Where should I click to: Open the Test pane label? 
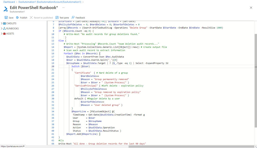64,18
